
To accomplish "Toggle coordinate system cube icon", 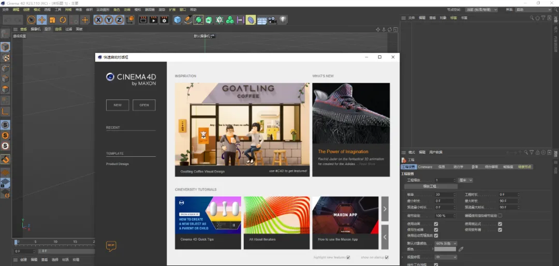I will point(130,20).
